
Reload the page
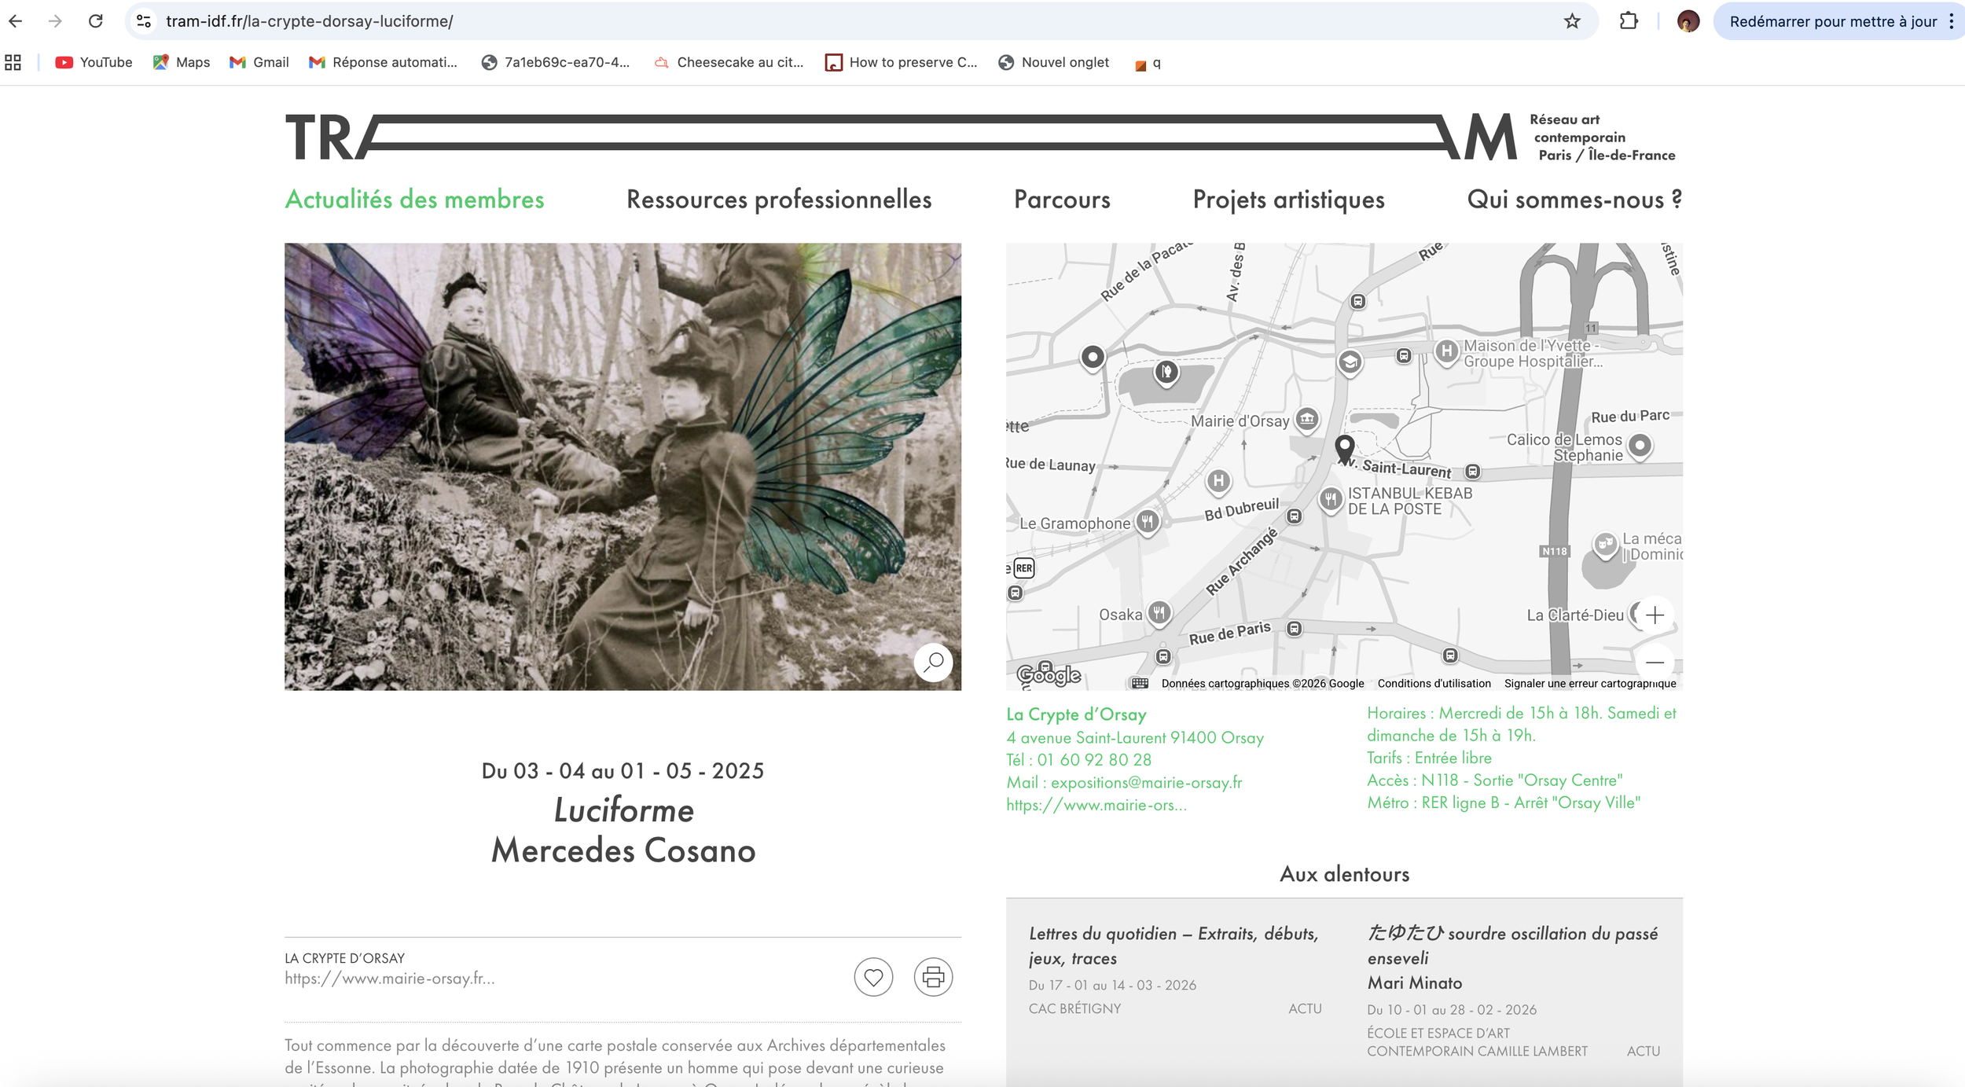[x=95, y=21]
